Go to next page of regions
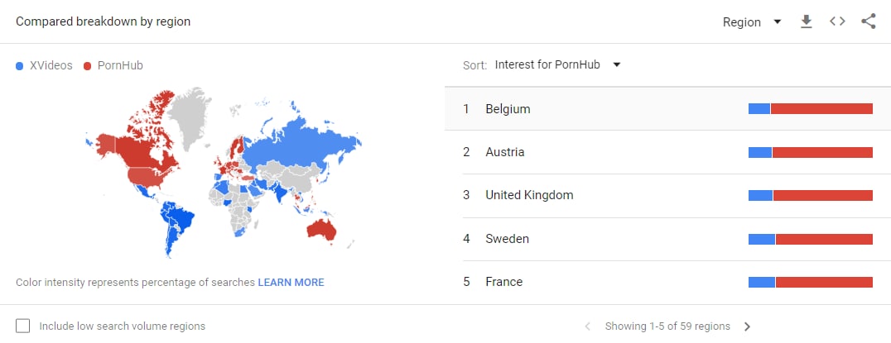This screenshot has height=343, width=891. point(747,326)
